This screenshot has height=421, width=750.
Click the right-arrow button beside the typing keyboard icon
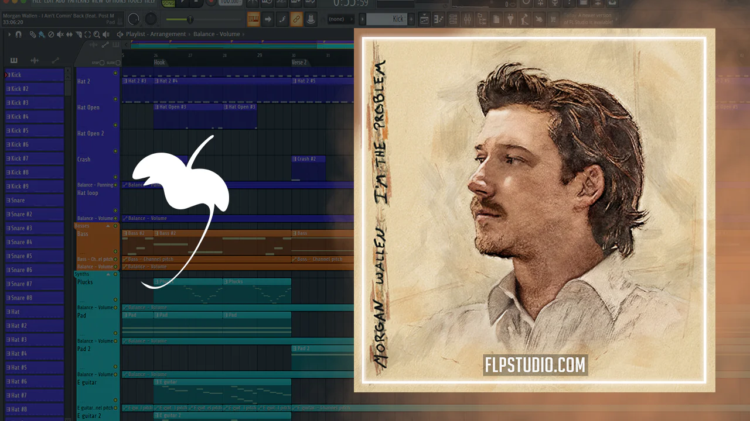(268, 19)
